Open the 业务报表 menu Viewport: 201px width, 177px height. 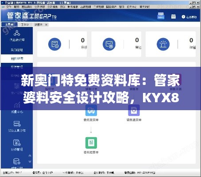coord(52,7)
